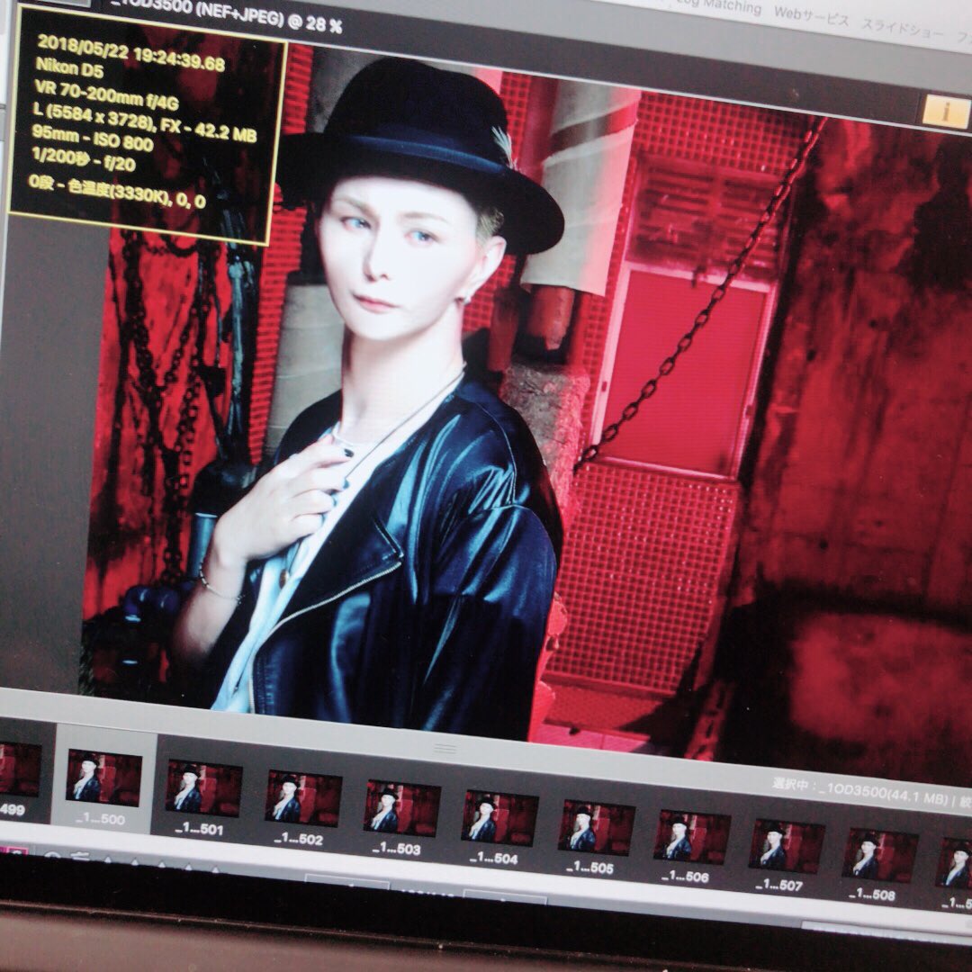Image resolution: width=972 pixels, height=972 pixels.
Task: Select filmstrip thumbnail _1...501
Action: click(203, 788)
